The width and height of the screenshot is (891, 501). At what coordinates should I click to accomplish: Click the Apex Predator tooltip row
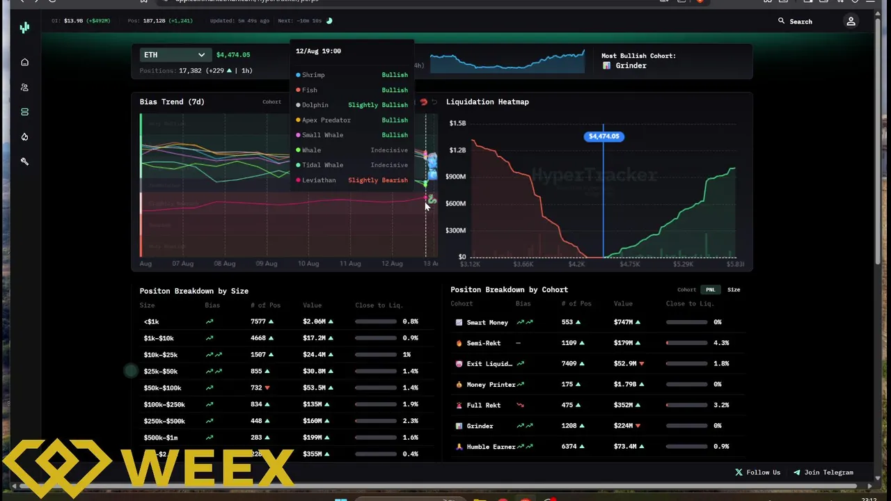click(352, 120)
